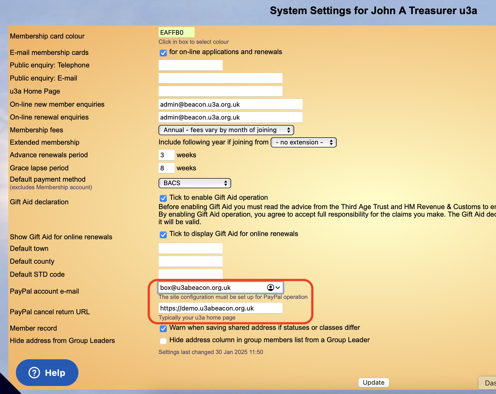
Task: Open the Extended membership no extension dropdown
Action: 303,142
